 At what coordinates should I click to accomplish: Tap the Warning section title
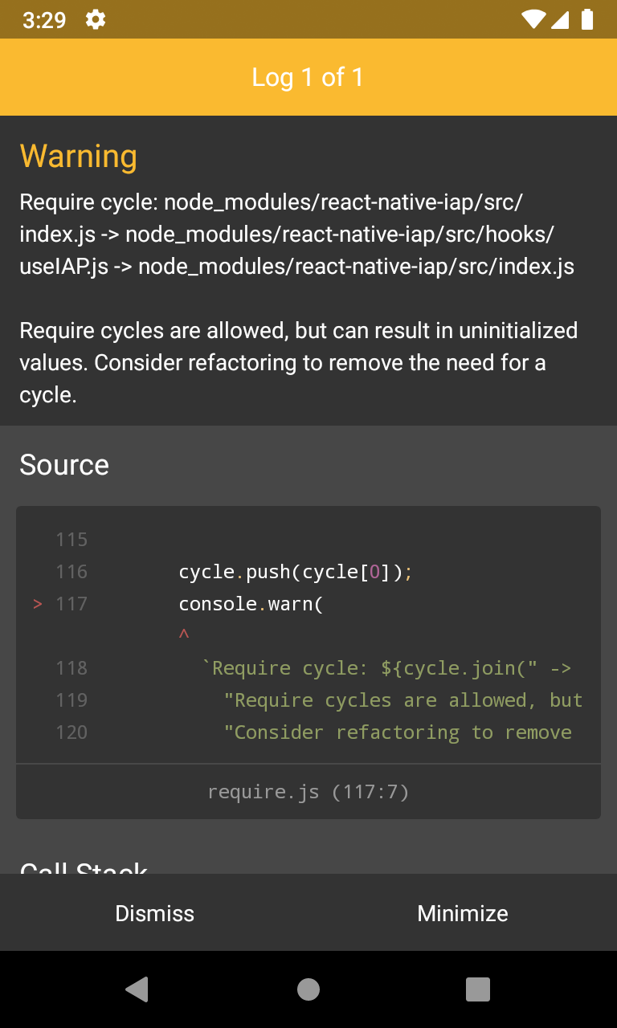click(x=78, y=156)
